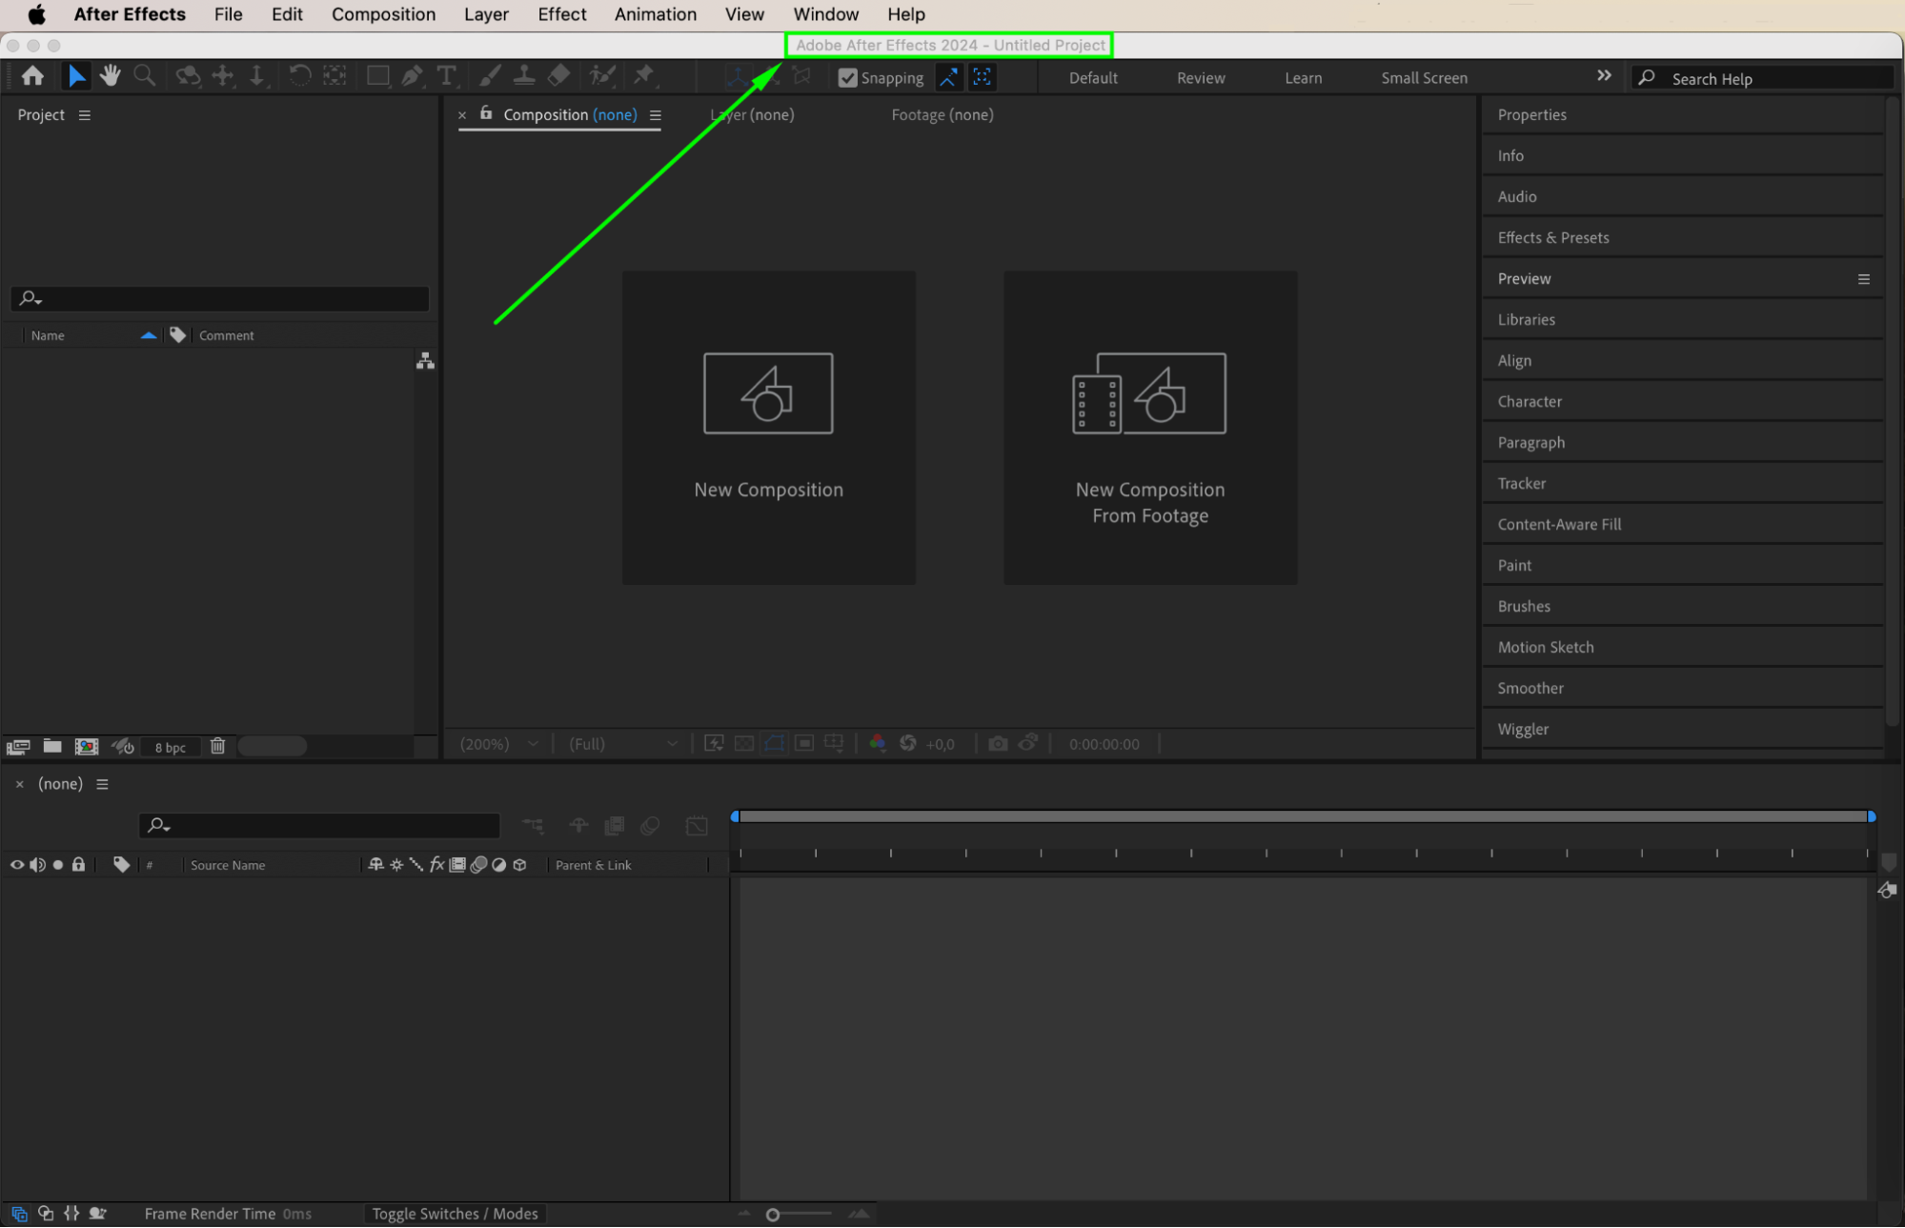Select the Puppet Pin tool
Screen dimensions: 1905x1228
coord(644,76)
